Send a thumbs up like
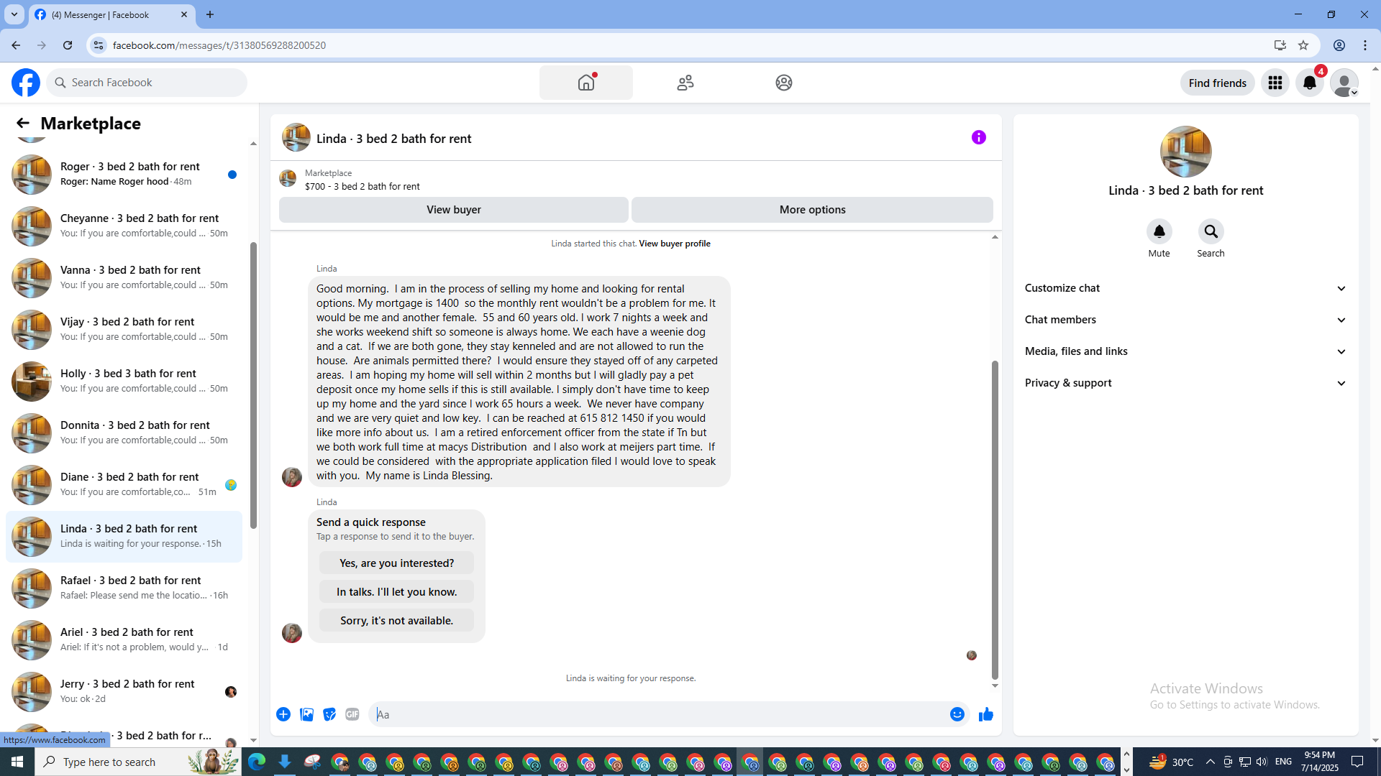Image resolution: width=1381 pixels, height=776 pixels. click(x=985, y=714)
